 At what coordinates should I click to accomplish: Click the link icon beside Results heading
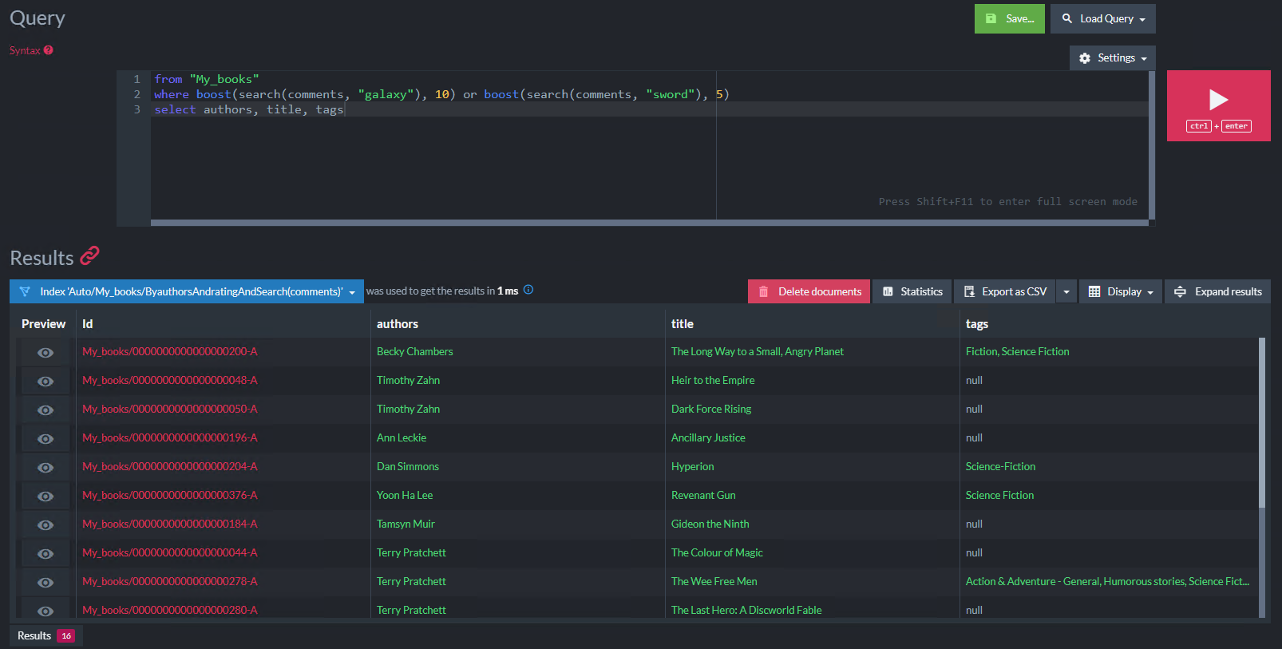pos(90,255)
